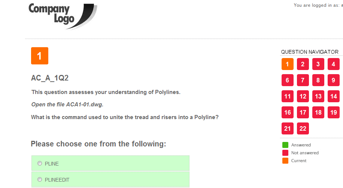Jump to question 3
This screenshot has height=188, width=343.
pos(318,64)
